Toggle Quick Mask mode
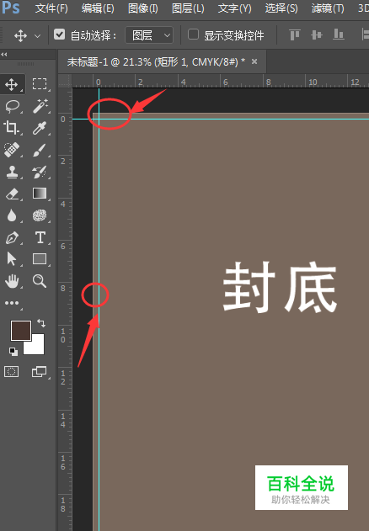369x531 pixels. (12, 371)
